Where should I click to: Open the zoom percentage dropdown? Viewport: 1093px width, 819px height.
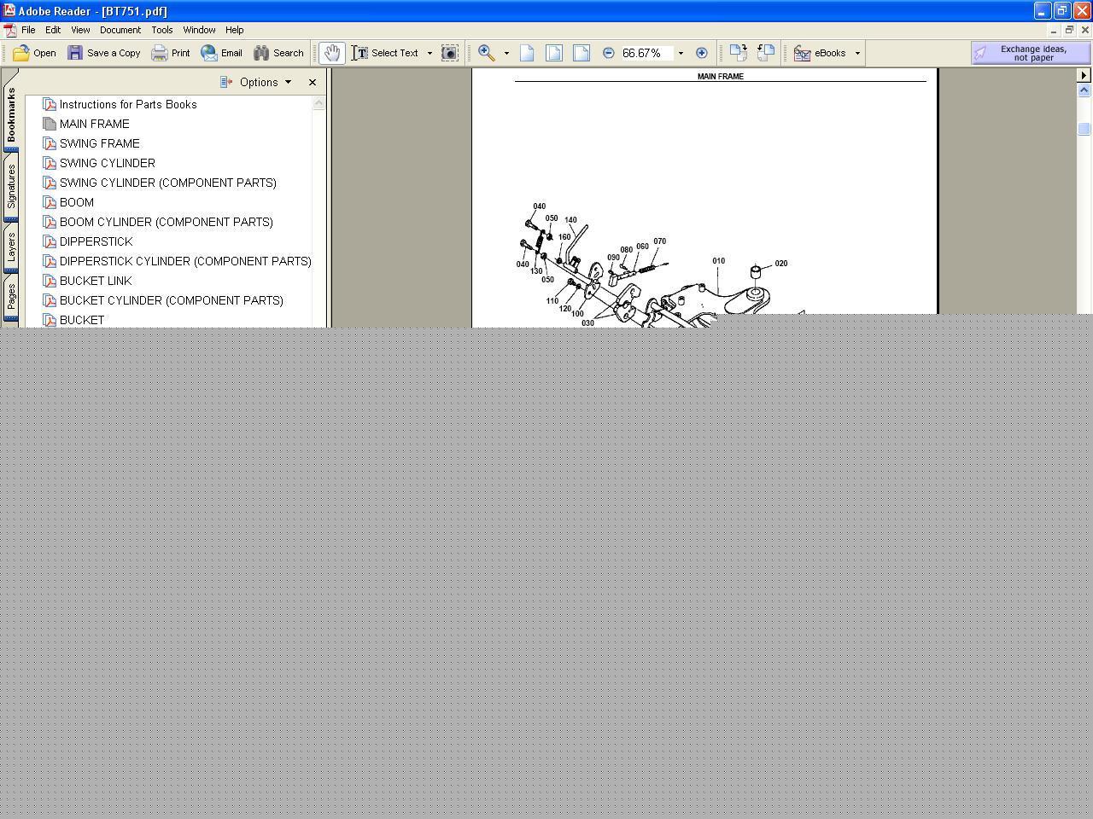pos(681,53)
